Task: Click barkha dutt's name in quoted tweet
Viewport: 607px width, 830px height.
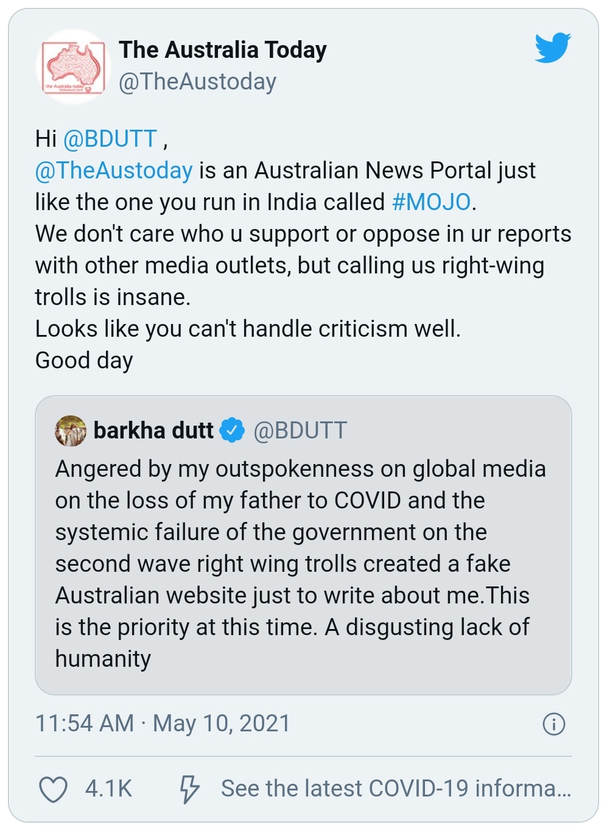Action: [x=153, y=431]
